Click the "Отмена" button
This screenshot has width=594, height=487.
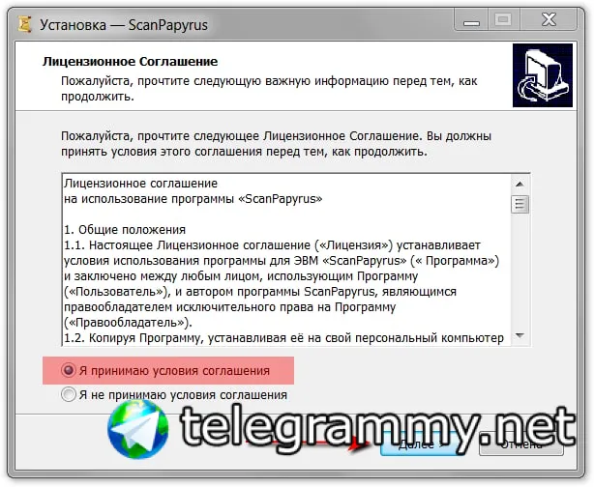521,444
